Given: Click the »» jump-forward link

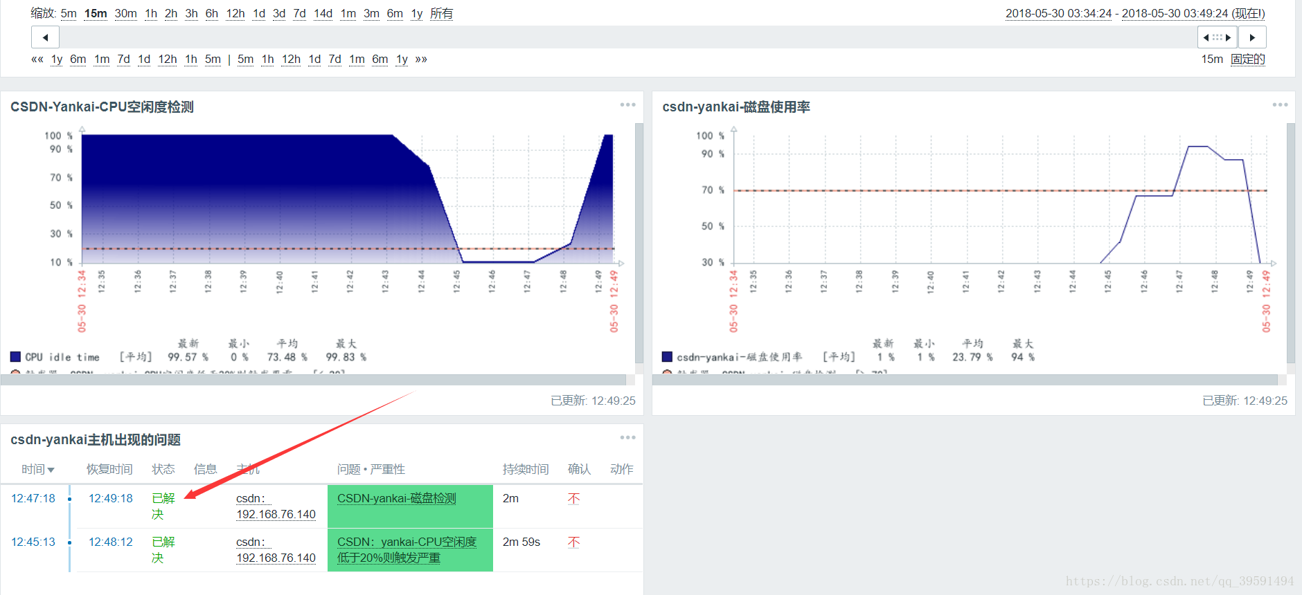Looking at the screenshot, I should tap(421, 59).
